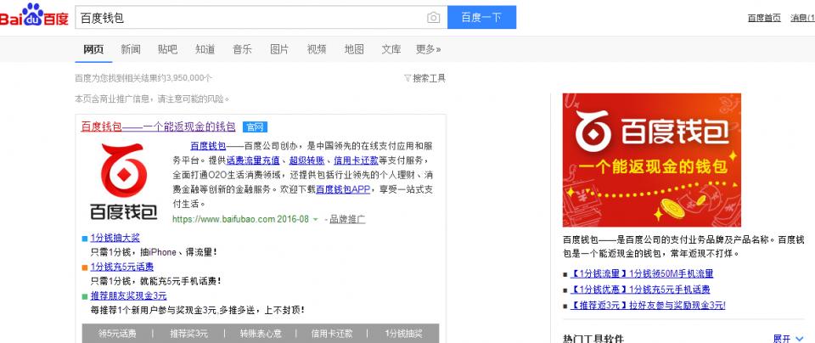Open the 视频 tab
This screenshot has width=815, height=343.
(x=317, y=49)
